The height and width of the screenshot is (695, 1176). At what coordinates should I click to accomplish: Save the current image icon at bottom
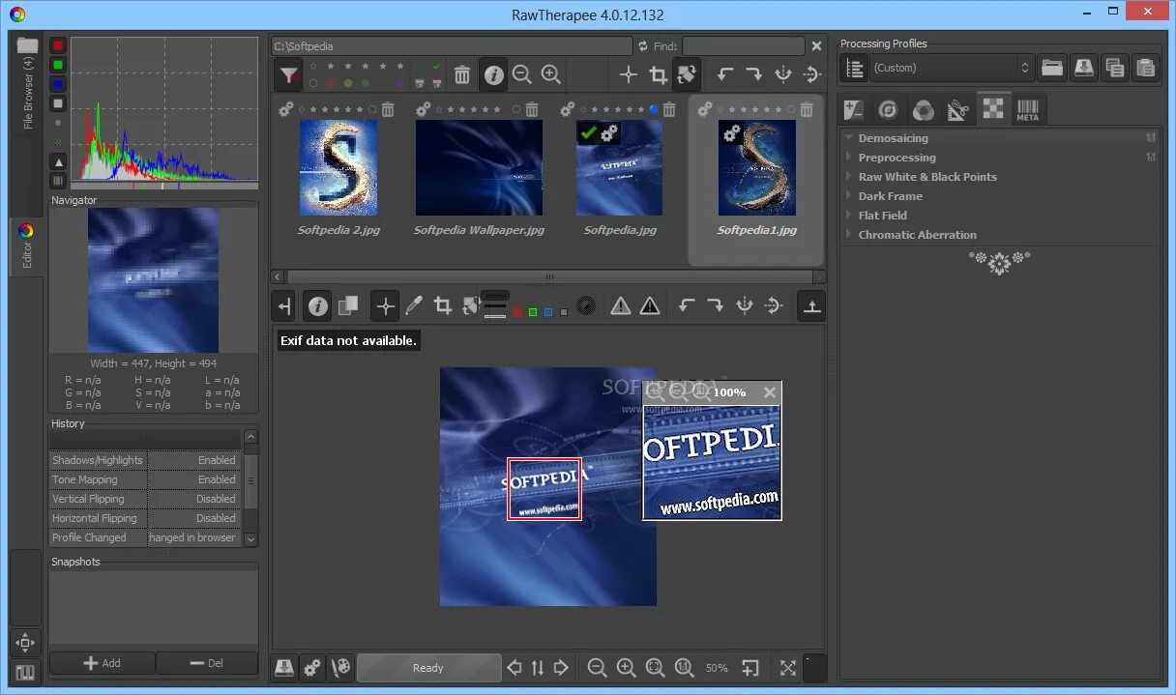284,667
